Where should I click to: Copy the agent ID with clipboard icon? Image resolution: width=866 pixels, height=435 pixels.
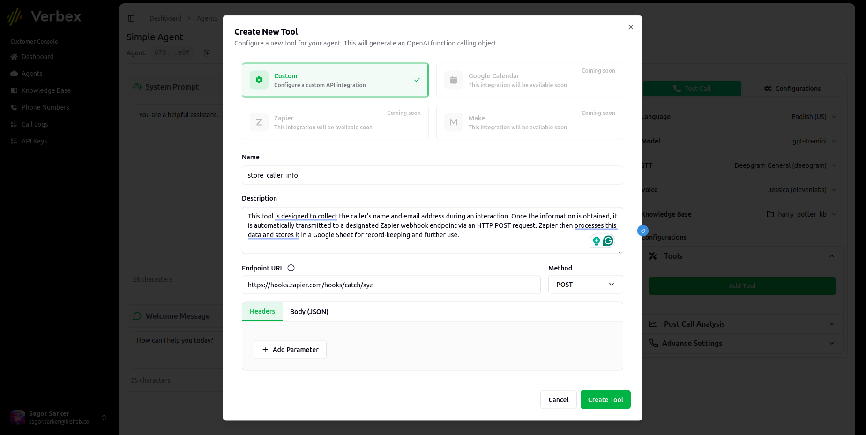[207, 53]
